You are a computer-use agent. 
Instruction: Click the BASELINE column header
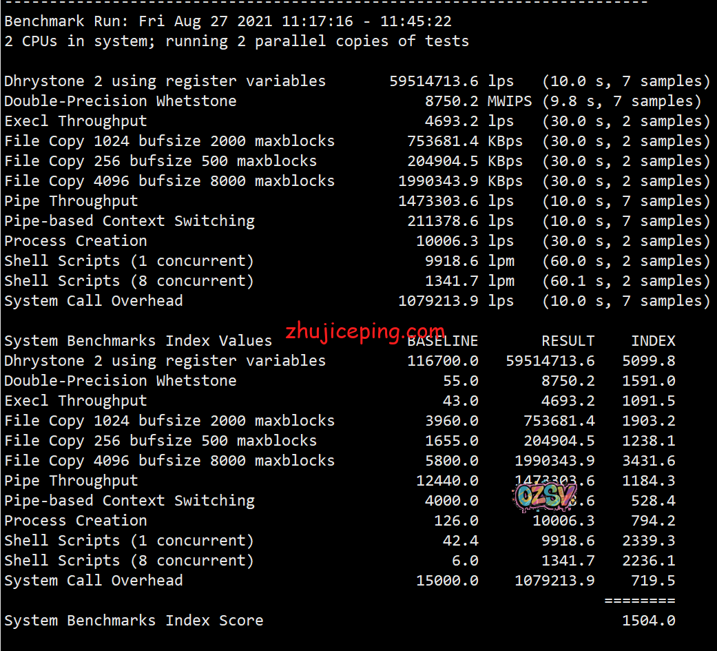pos(442,341)
